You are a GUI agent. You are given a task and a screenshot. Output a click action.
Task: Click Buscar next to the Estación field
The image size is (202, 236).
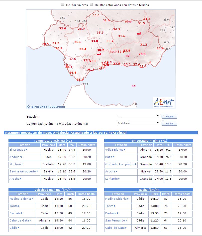pyautogui.click(x=170, y=116)
